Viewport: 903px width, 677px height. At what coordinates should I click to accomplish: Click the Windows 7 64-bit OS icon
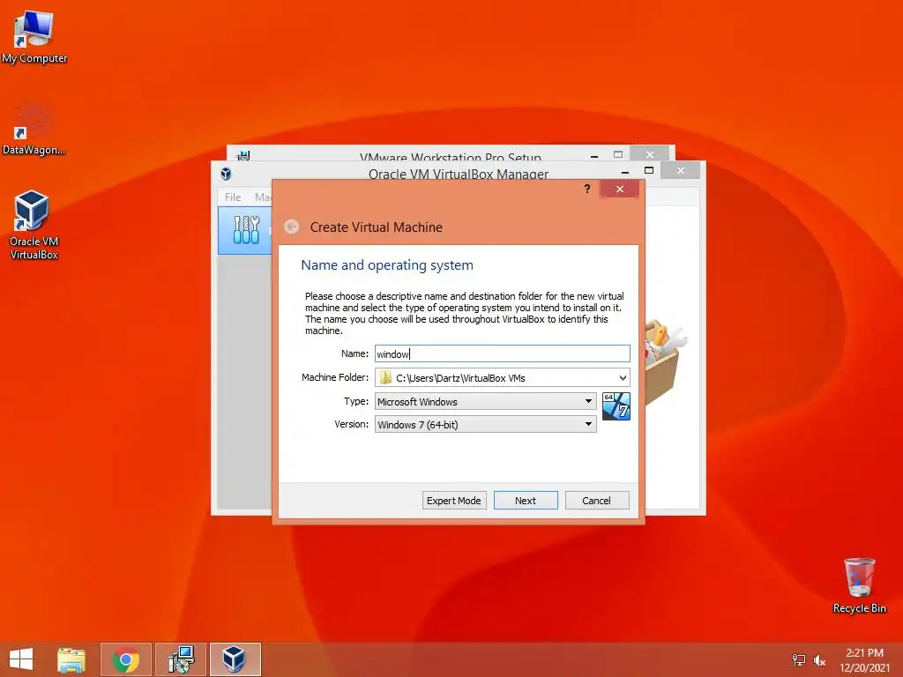pos(616,406)
